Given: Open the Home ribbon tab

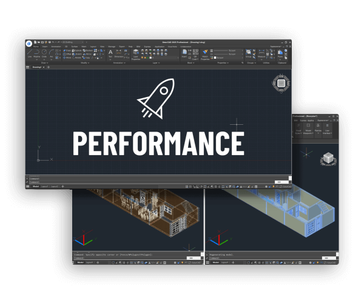Looking at the screenshot, I should [x=36, y=47].
